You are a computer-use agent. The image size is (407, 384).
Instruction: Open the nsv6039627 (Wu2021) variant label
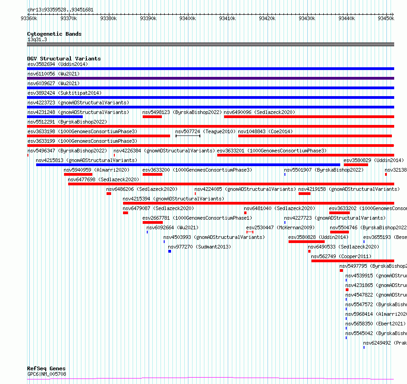(x=54, y=83)
